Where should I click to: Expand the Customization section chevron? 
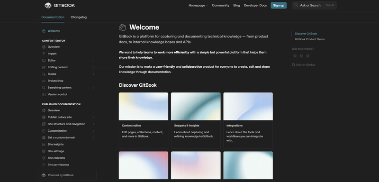point(93,131)
